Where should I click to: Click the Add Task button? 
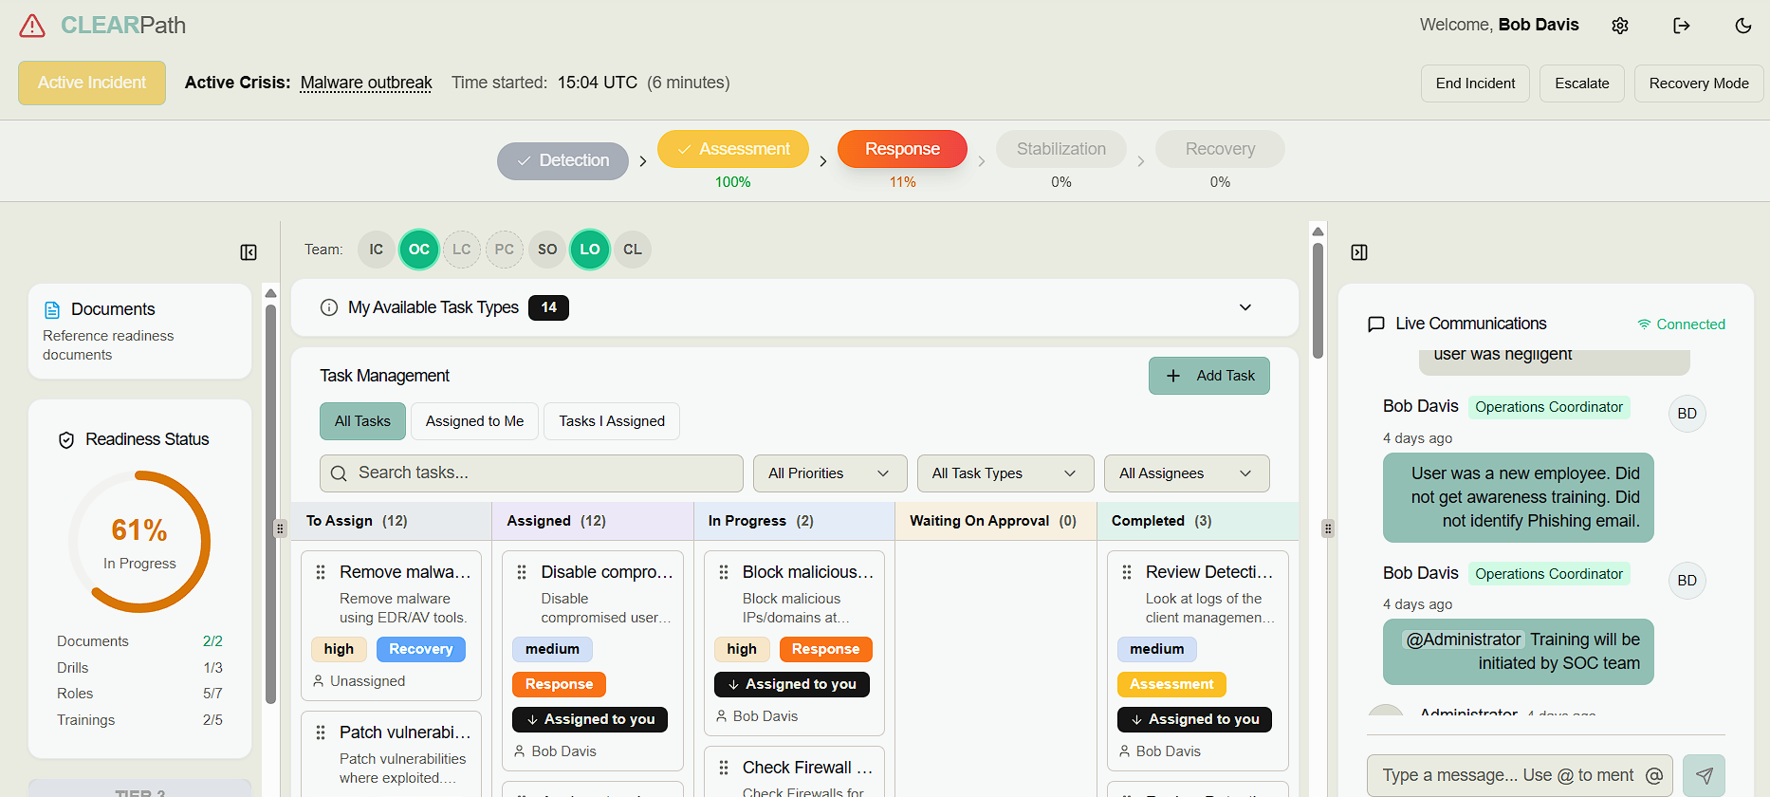[x=1208, y=376]
